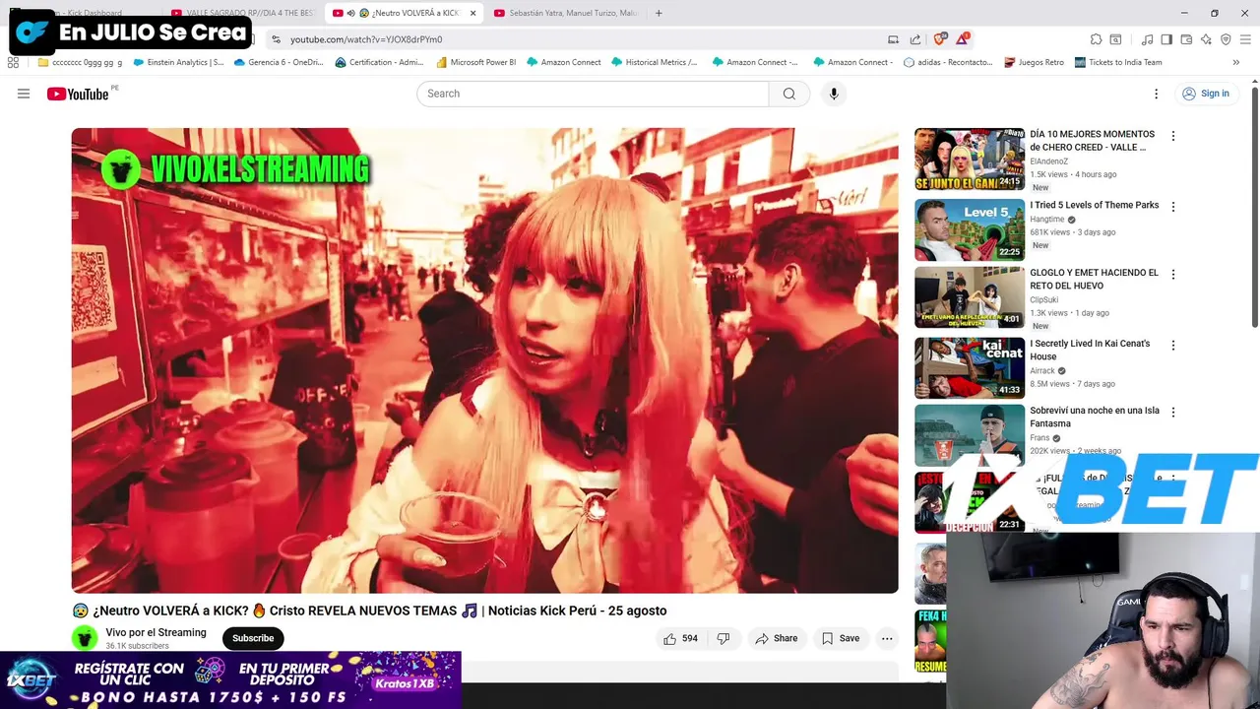Switch to the VALLE SAGRADO RP tab
Screen dimensions: 1260x709
point(241,13)
